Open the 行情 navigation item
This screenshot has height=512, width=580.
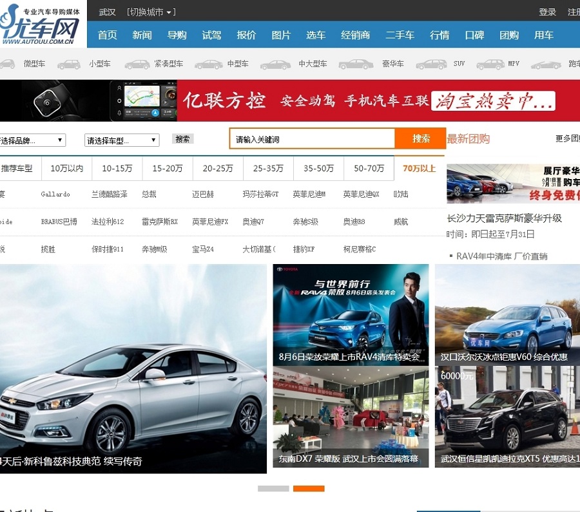pos(440,35)
